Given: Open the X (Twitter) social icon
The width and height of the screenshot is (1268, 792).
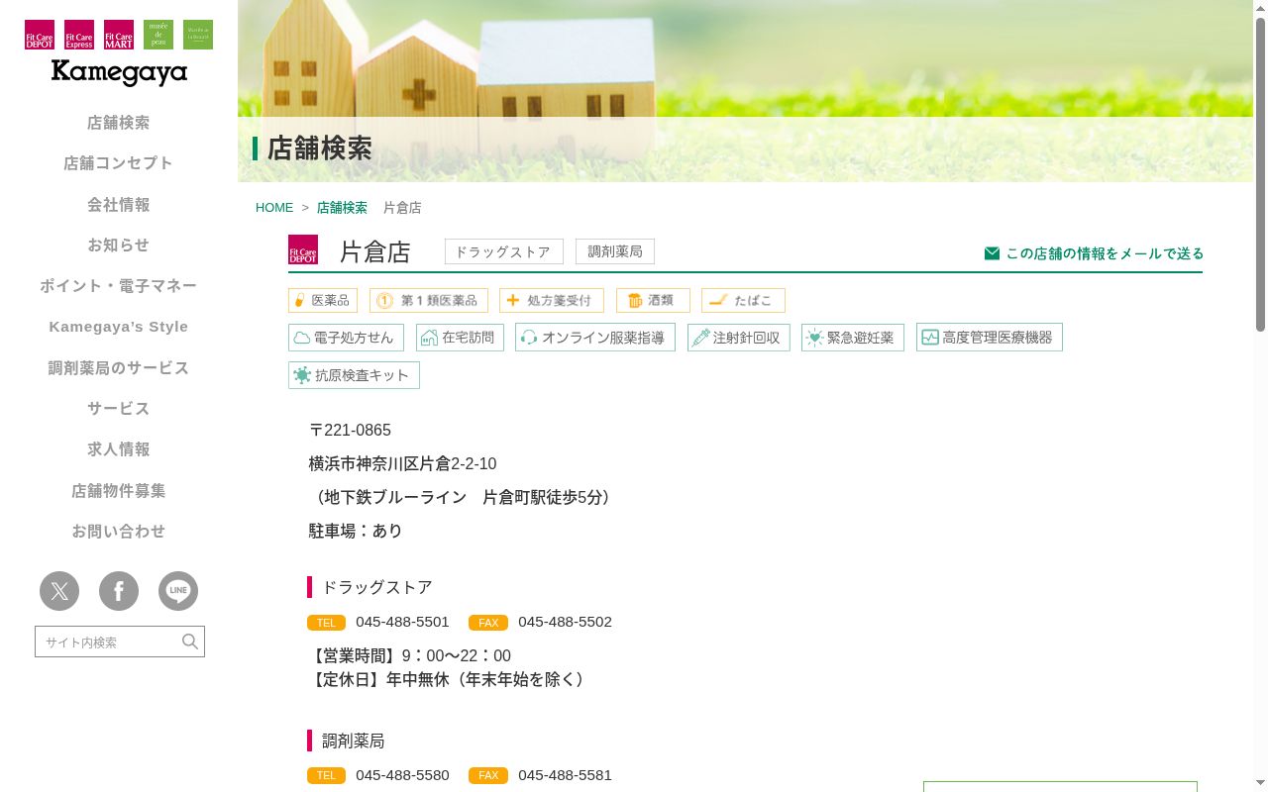Looking at the screenshot, I should [59, 591].
